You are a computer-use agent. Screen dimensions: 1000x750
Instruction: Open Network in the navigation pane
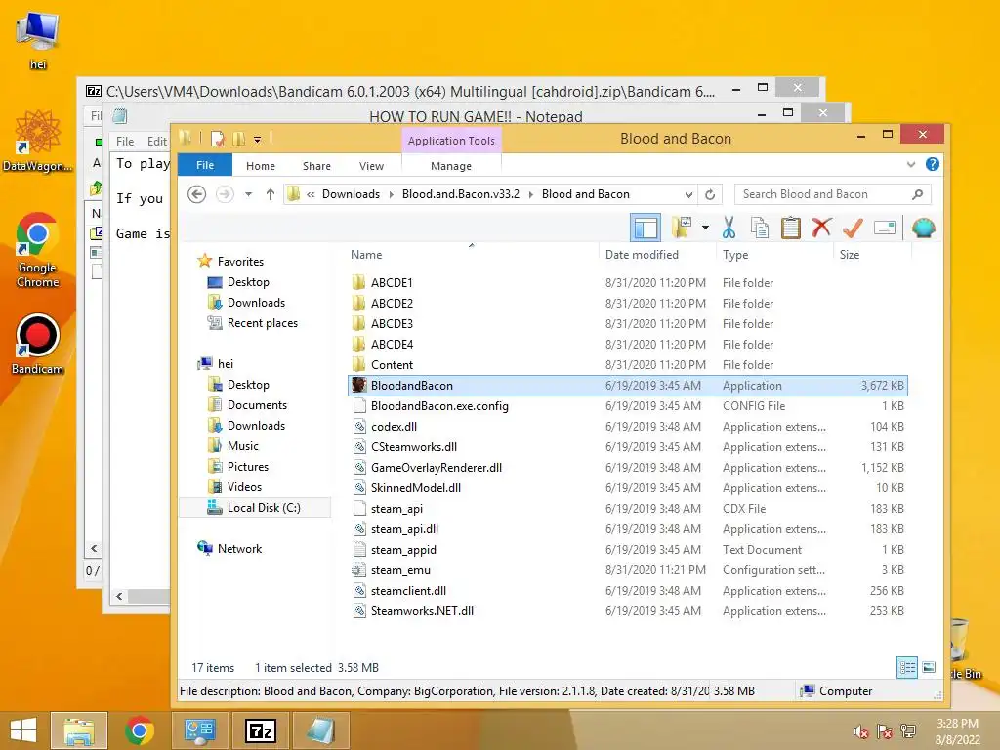(239, 549)
